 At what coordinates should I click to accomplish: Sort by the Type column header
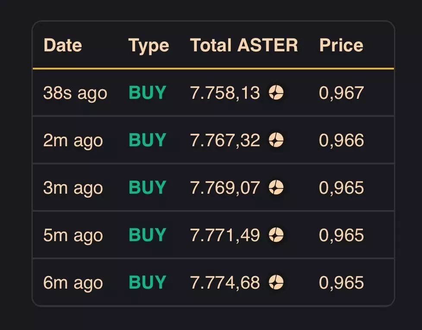coord(148,45)
